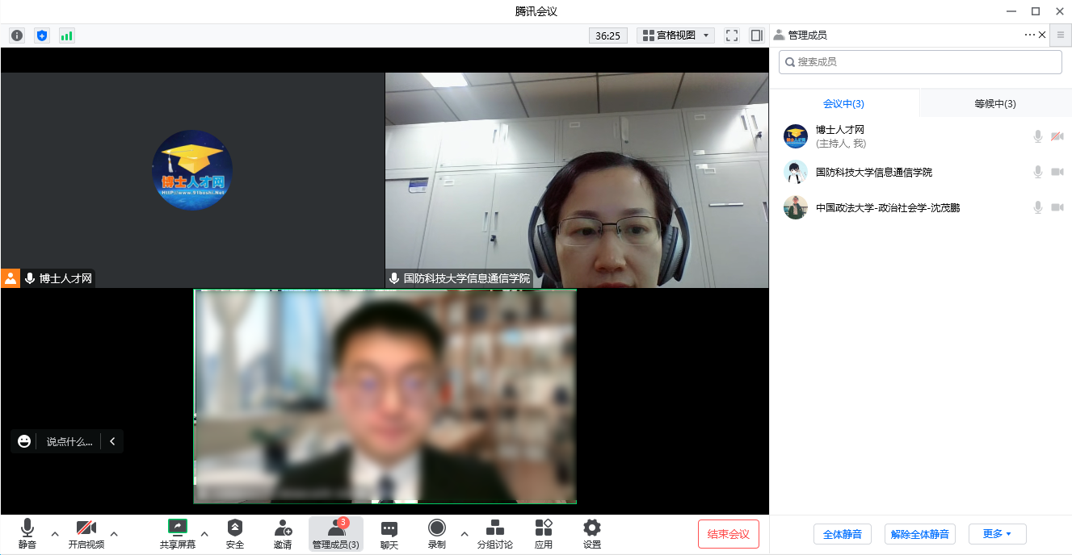Close the Manage Members panel
Screen dimensions: 1072x555
[1042, 35]
